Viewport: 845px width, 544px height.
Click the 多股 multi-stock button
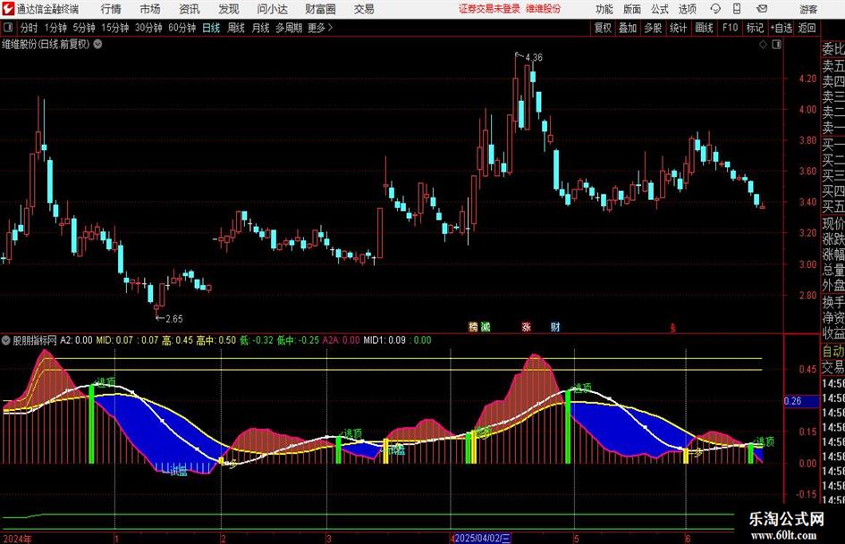point(653,28)
